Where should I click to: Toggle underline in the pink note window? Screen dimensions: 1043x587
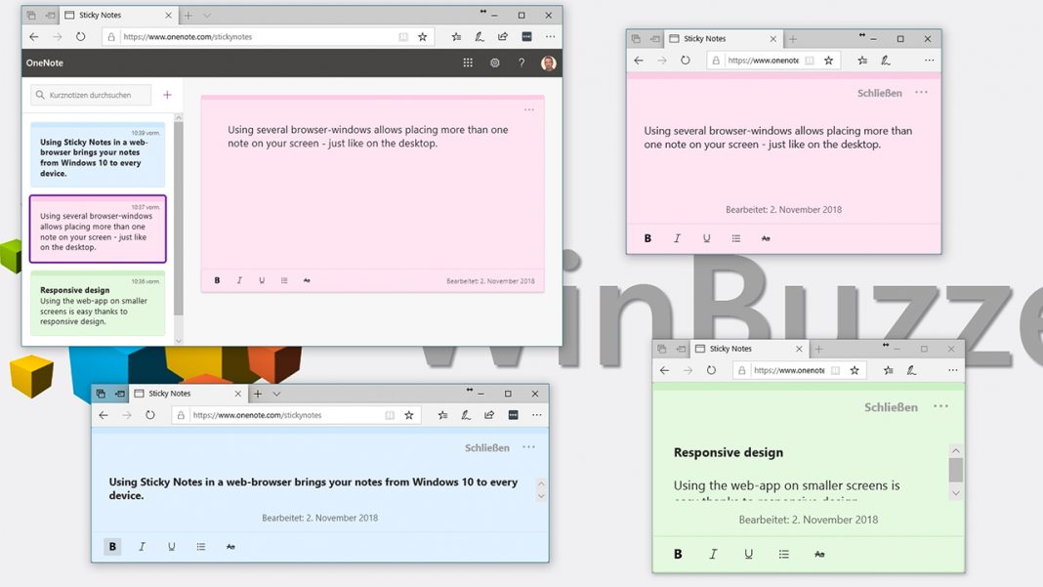pyautogui.click(x=706, y=238)
